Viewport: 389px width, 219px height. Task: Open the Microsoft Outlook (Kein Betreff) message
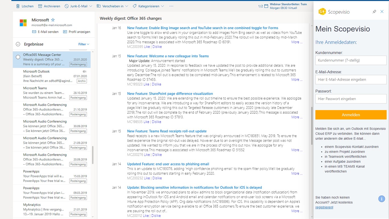coord(52,76)
